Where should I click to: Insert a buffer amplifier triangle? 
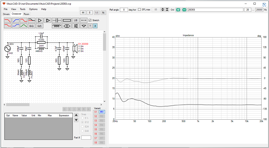point(40,20)
